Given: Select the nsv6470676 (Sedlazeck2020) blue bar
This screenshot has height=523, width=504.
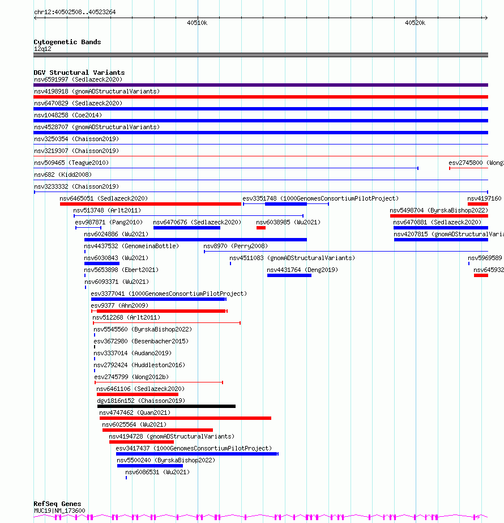Looking at the screenshot, I should coord(187,228).
